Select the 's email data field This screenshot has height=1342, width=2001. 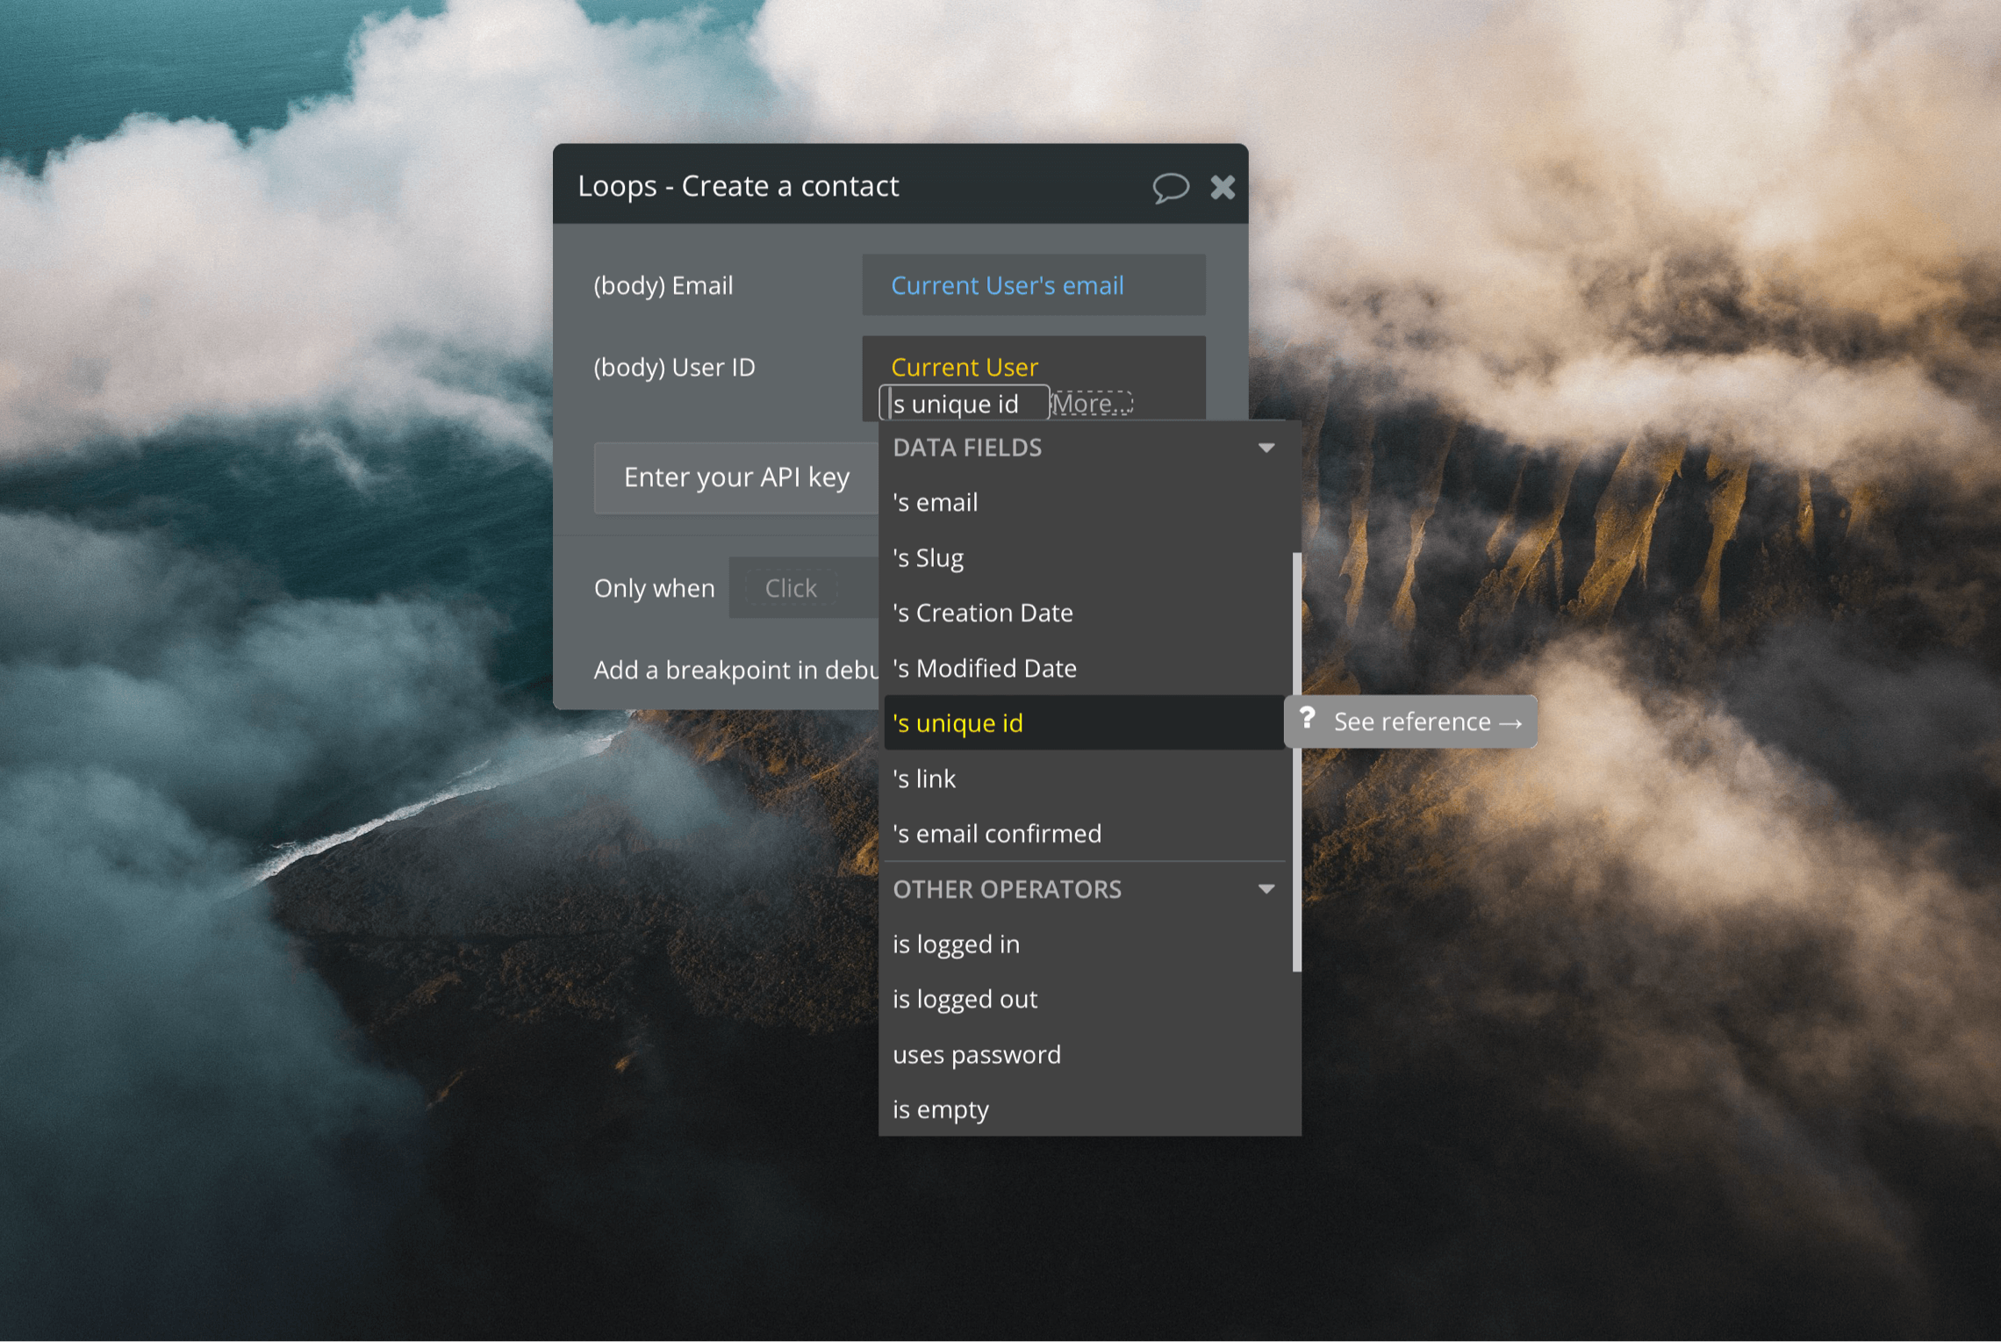[x=1085, y=503]
